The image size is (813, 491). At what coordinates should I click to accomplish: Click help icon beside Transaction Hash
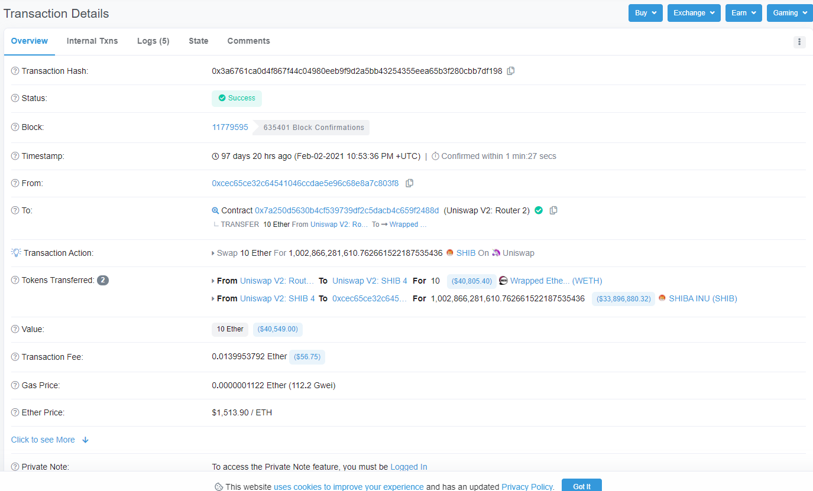pyautogui.click(x=15, y=71)
